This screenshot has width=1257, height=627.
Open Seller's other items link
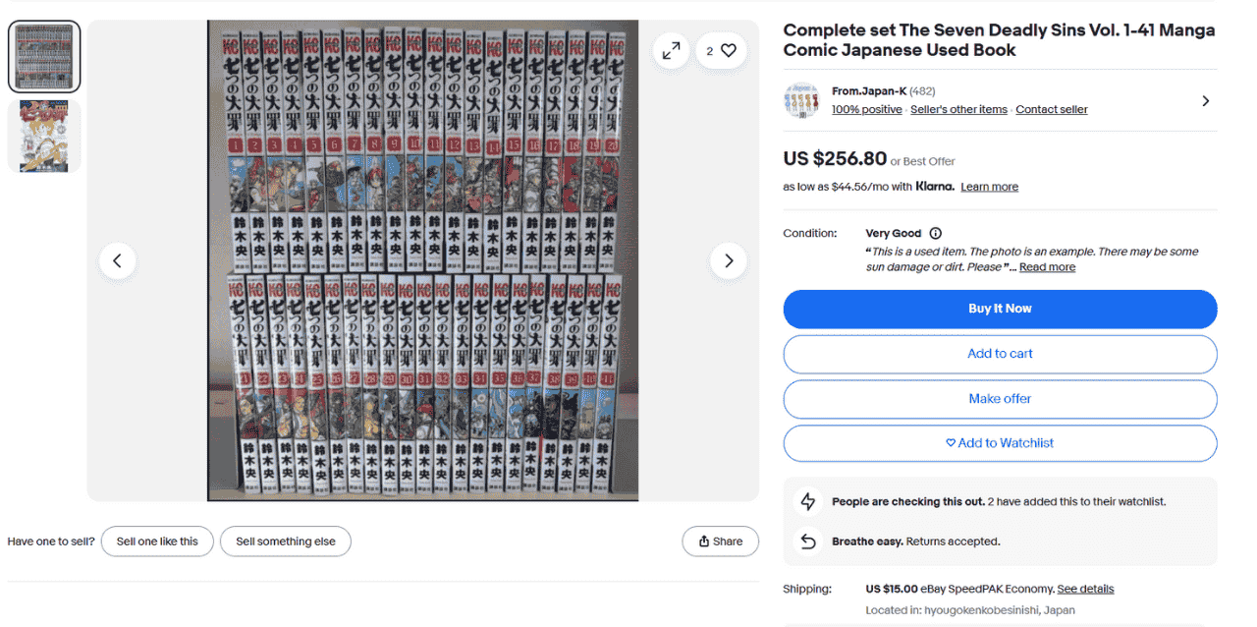pyautogui.click(x=958, y=110)
